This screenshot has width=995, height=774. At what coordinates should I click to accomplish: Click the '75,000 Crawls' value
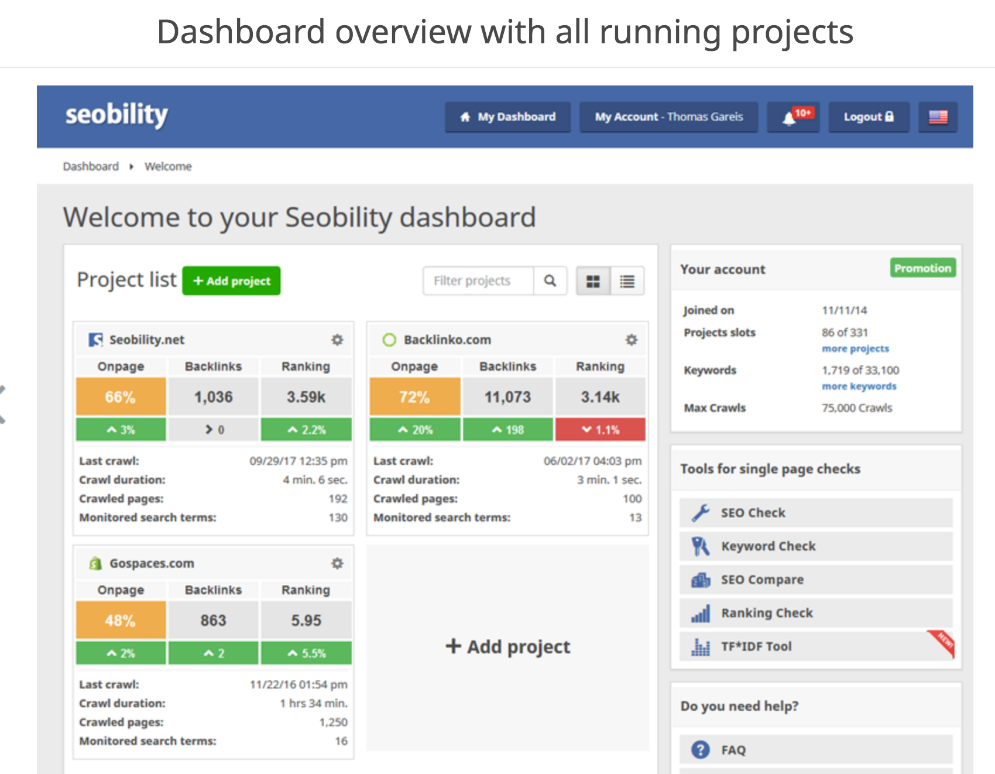coord(857,408)
